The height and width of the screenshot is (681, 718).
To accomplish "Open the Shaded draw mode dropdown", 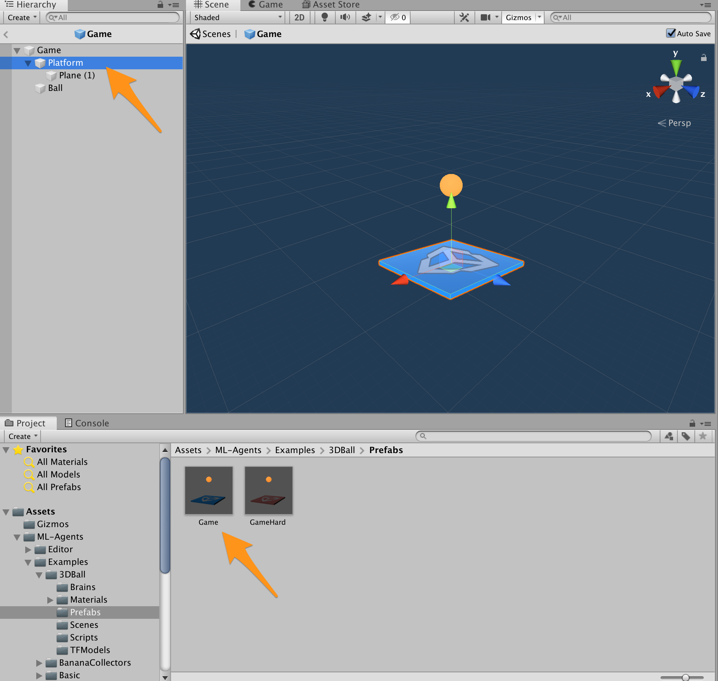I will (238, 17).
